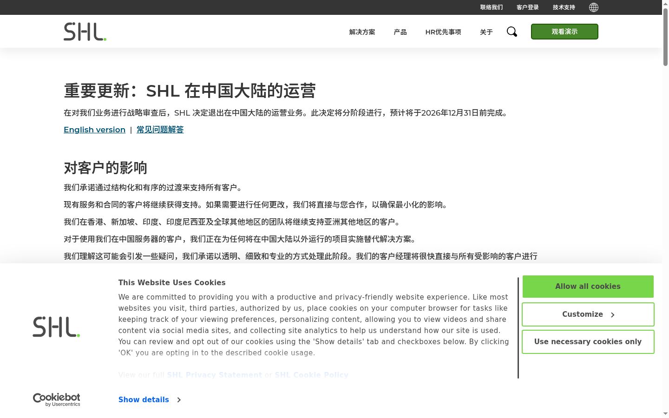Open the HR优先事项 navigation menu

pos(443,32)
